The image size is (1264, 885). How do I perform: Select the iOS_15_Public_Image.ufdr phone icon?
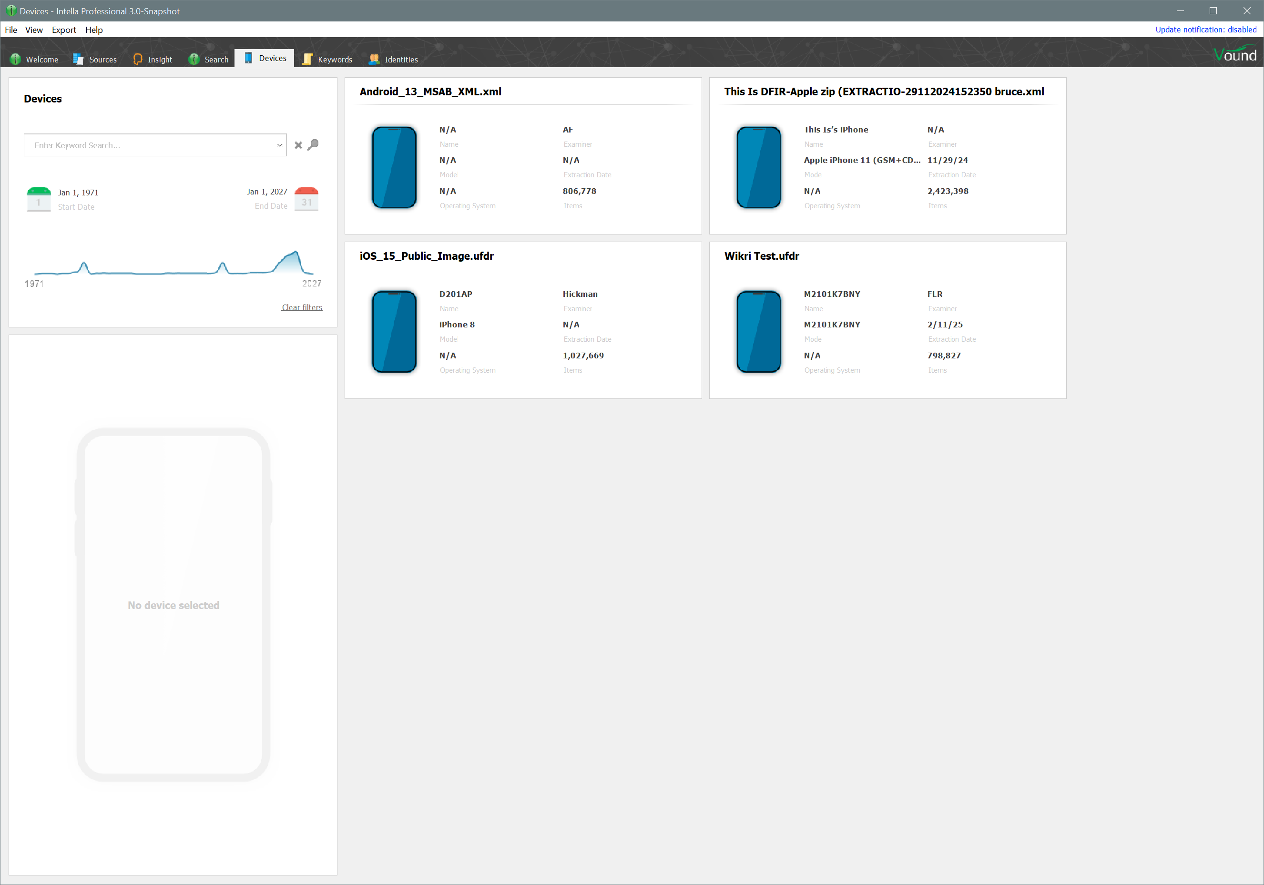[394, 332]
